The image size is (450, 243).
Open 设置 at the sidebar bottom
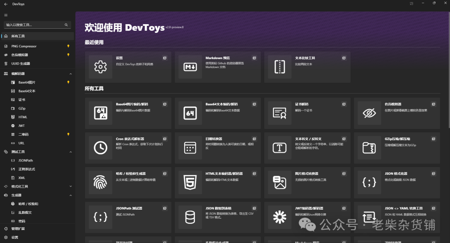point(37,237)
